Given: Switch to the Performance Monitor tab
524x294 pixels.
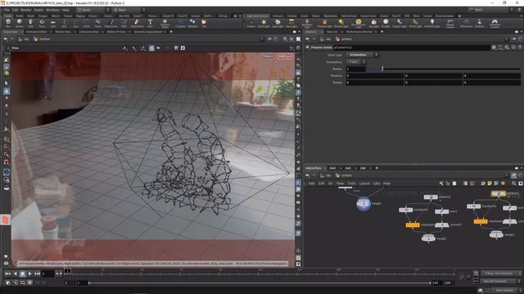Looking at the screenshot, I should point(359,32).
